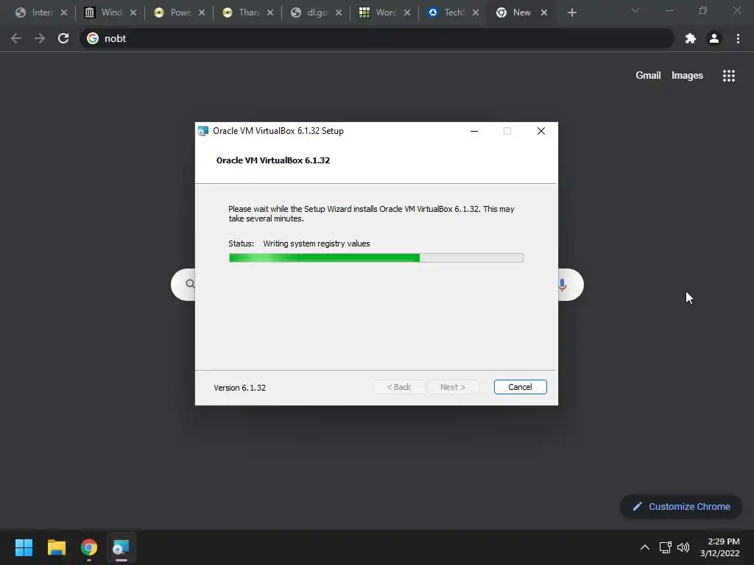754x565 pixels.
Task: Click the address bar containing nobt
Action: (377, 38)
